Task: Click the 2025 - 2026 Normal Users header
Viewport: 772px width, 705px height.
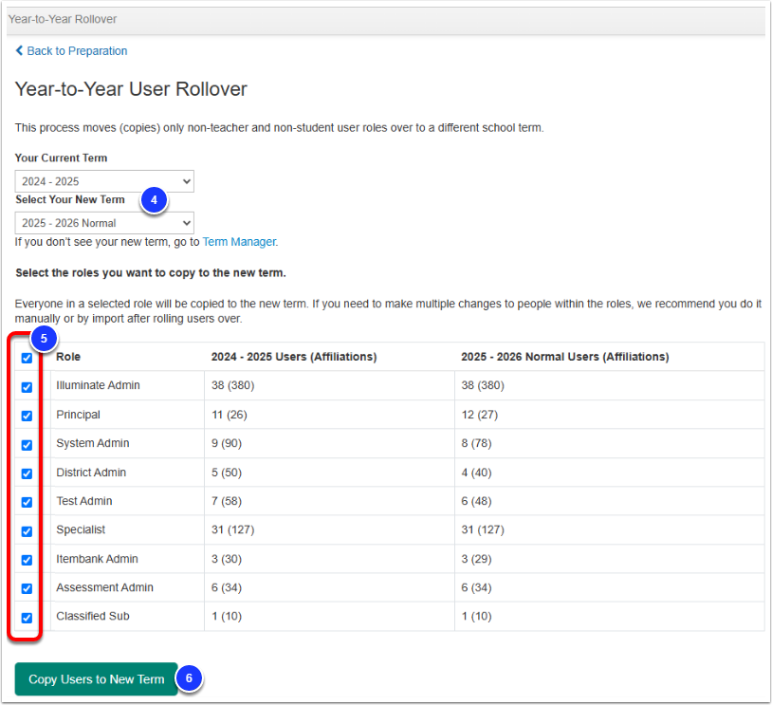Action: 564,357
